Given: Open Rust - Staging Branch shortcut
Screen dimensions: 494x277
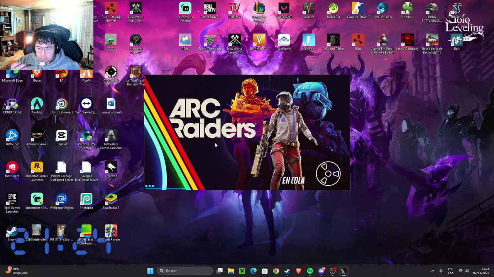Looking at the screenshot, I should point(111,12).
